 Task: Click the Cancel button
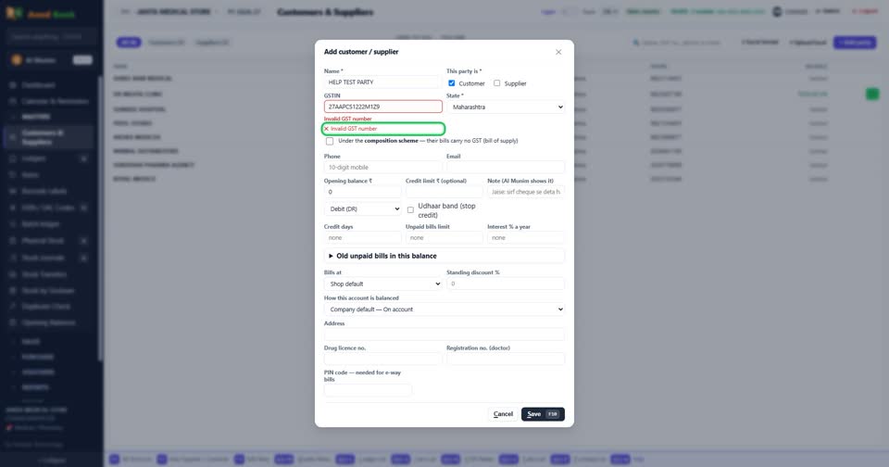tap(503, 414)
